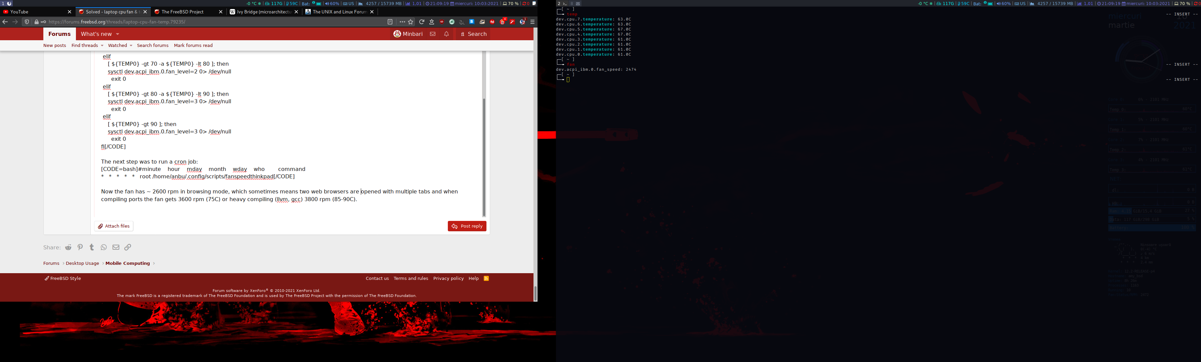
Task: Open the forum RSS feed
Action: point(486,278)
